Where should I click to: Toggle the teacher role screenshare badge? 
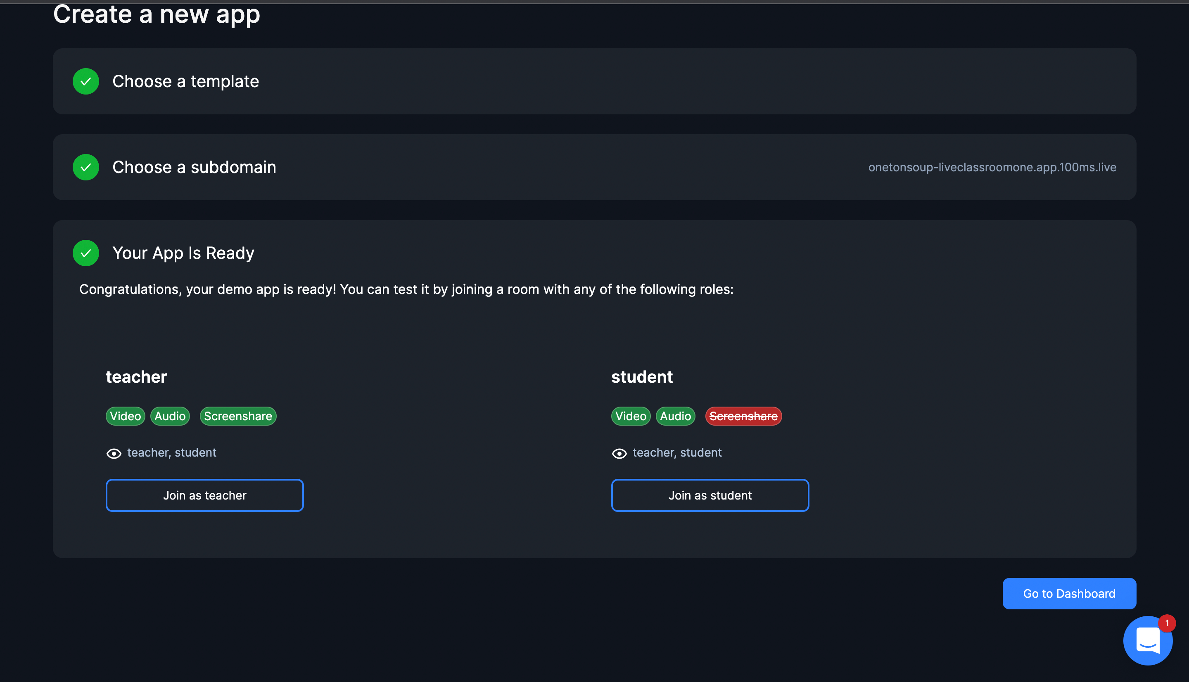point(237,416)
